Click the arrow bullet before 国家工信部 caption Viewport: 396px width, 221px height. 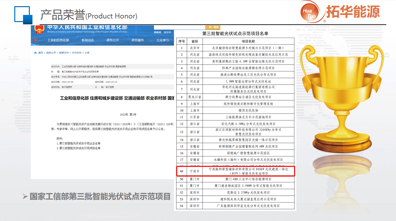coord(25,196)
